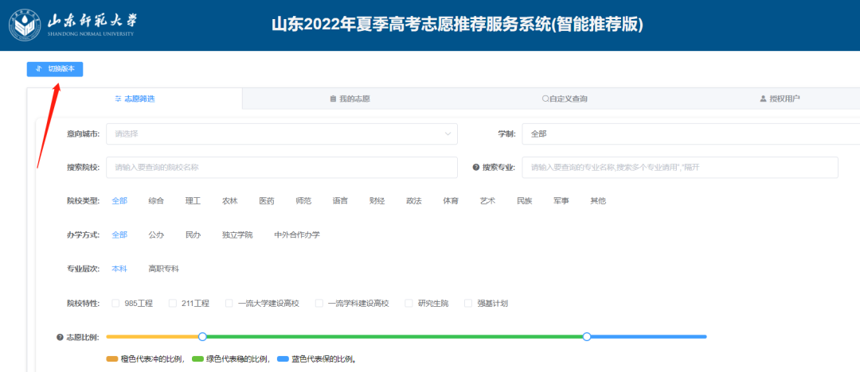Click the orange legend swatch for 冲

click(112, 359)
